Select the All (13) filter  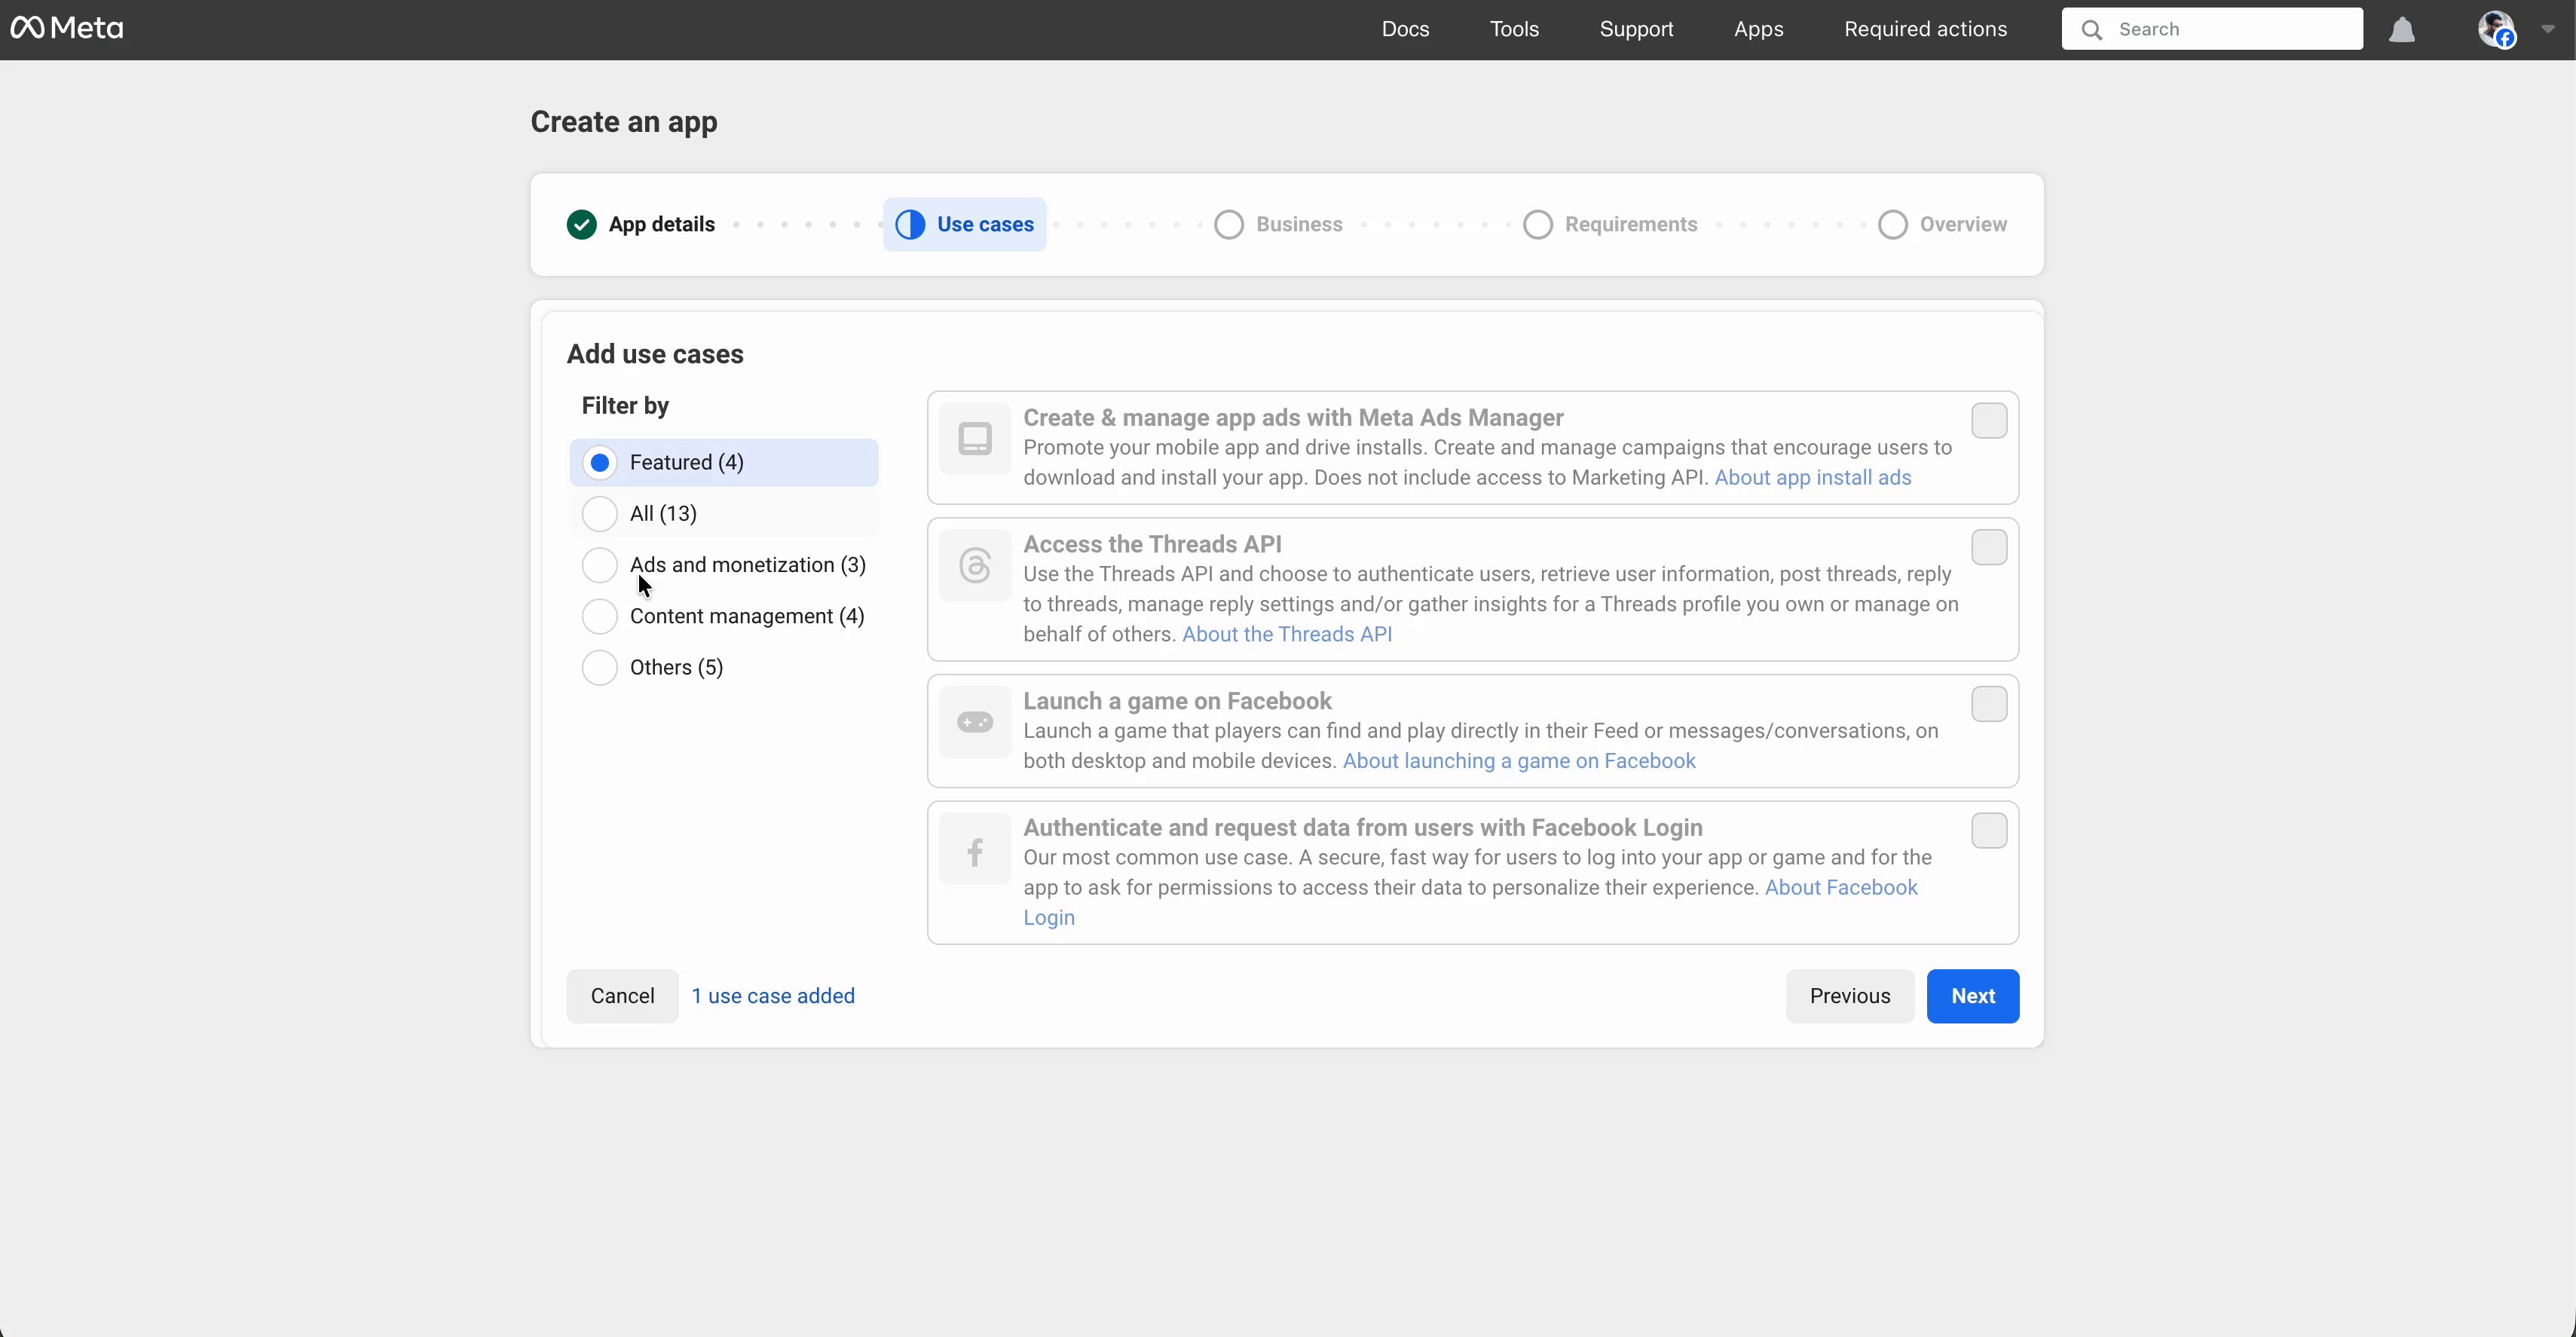[600, 514]
